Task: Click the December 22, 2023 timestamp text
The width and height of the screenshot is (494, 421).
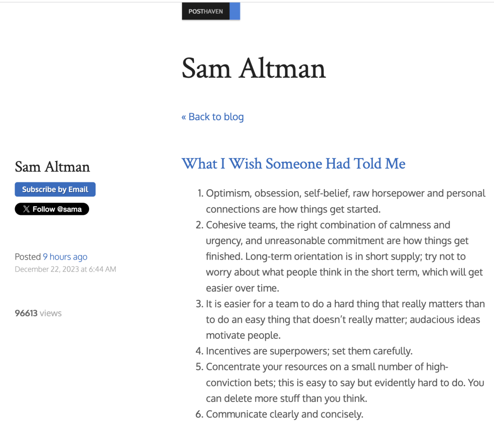Action: coord(65,269)
